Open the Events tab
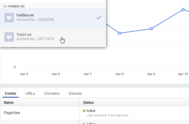Viewport: 189px width, 124px height. click(x=11, y=94)
